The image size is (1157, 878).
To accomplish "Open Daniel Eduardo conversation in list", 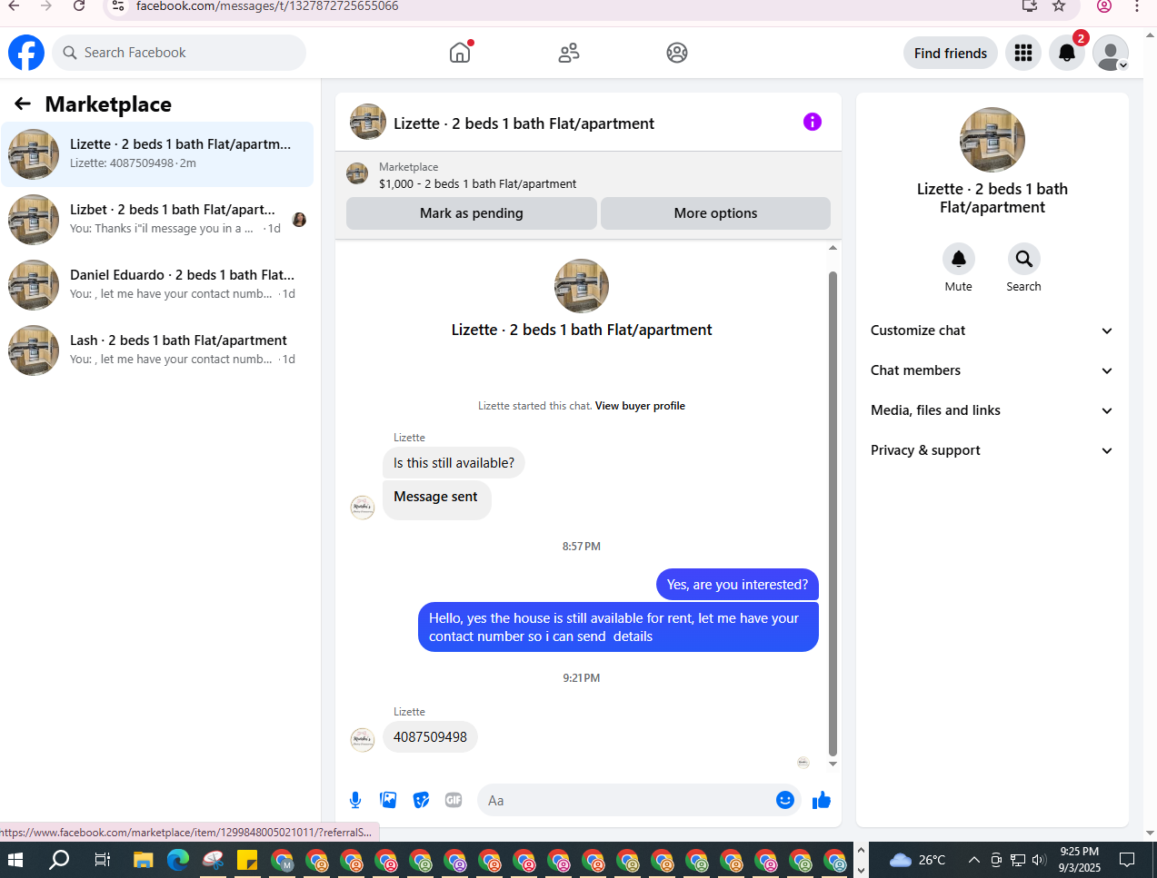I will click(157, 285).
